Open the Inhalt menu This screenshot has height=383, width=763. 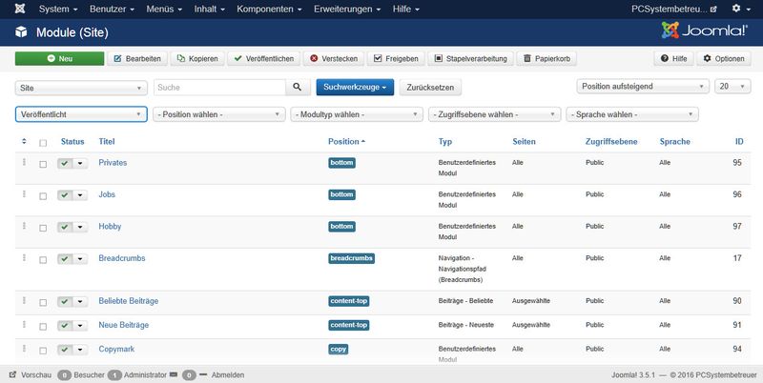tap(209, 9)
